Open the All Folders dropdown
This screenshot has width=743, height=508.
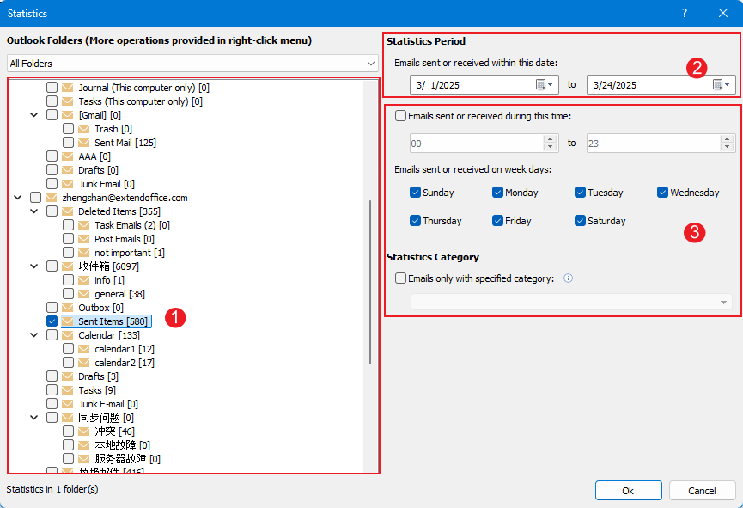(192, 64)
